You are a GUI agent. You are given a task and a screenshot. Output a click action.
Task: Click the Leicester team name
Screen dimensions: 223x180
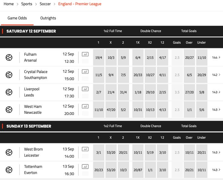tap(32, 155)
